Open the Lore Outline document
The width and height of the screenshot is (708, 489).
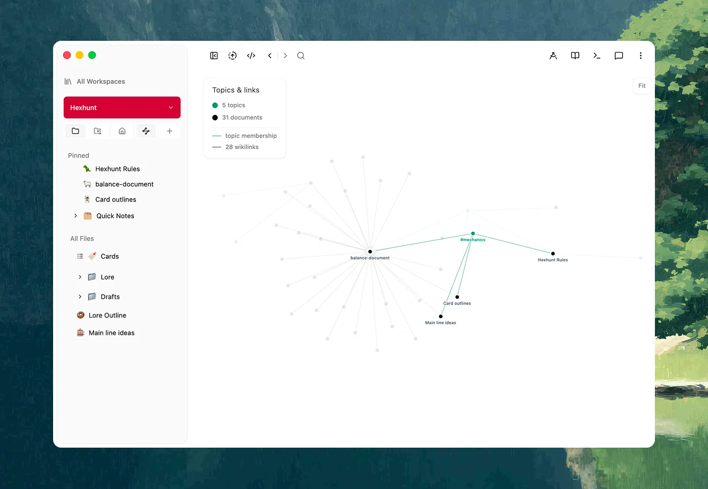tap(107, 315)
